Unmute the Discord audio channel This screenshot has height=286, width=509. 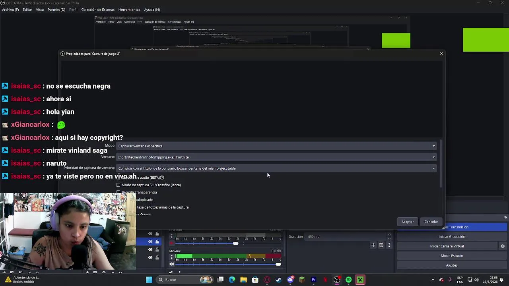pyautogui.click(x=172, y=243)
